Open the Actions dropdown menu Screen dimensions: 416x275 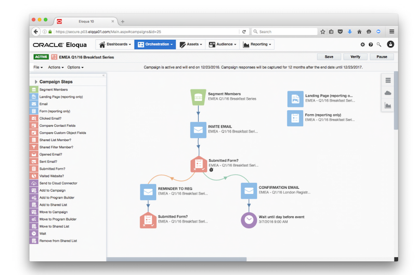tap(56, 67)
